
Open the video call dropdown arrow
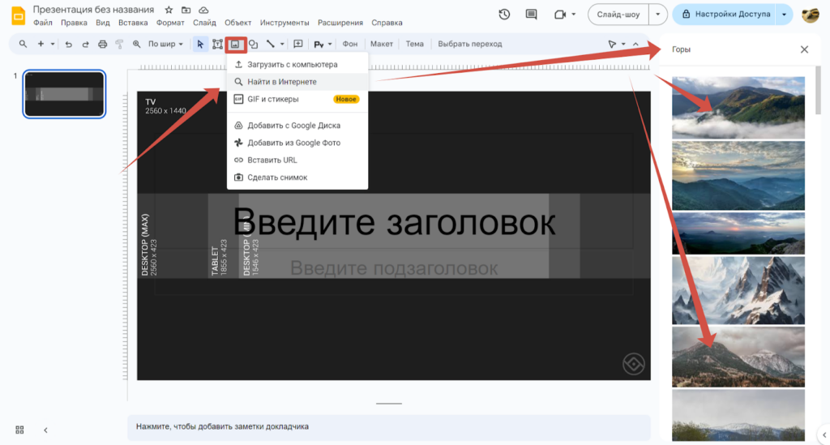(573, 15)
